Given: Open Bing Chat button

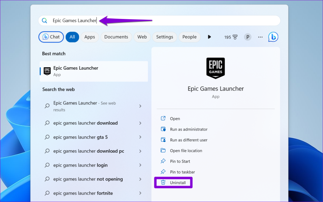Looking at the screenshot, I should pyautogui.click(x=51, y=37).
